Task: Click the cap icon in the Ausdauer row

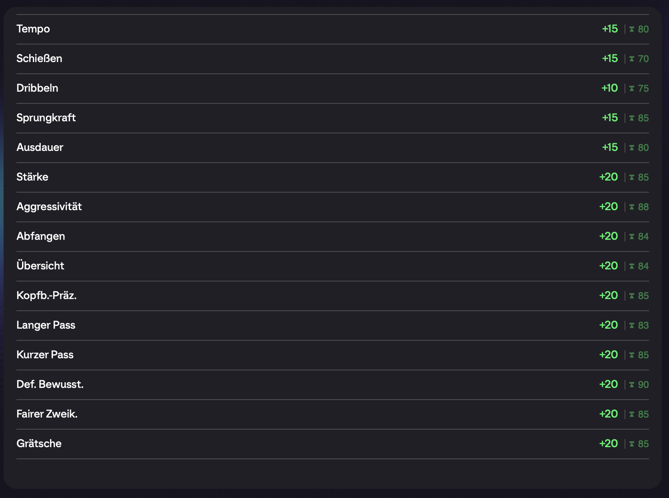Action: [x=631, y=148]
